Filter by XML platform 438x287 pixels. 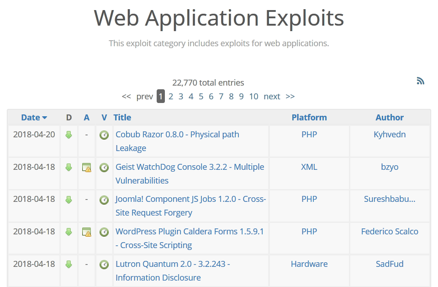coord(309,167)
